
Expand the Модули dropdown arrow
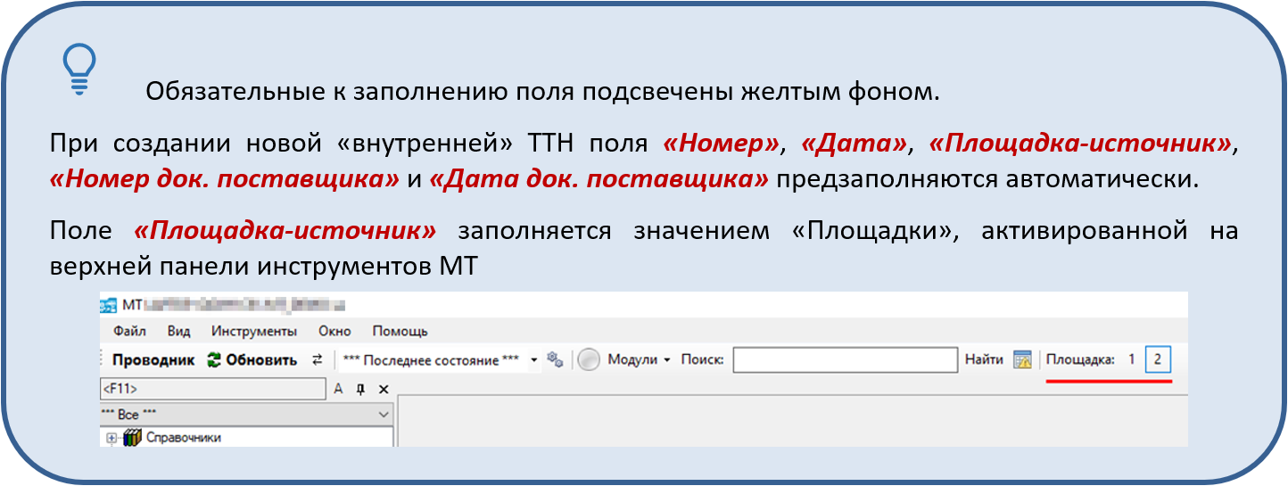coord(666,360)
